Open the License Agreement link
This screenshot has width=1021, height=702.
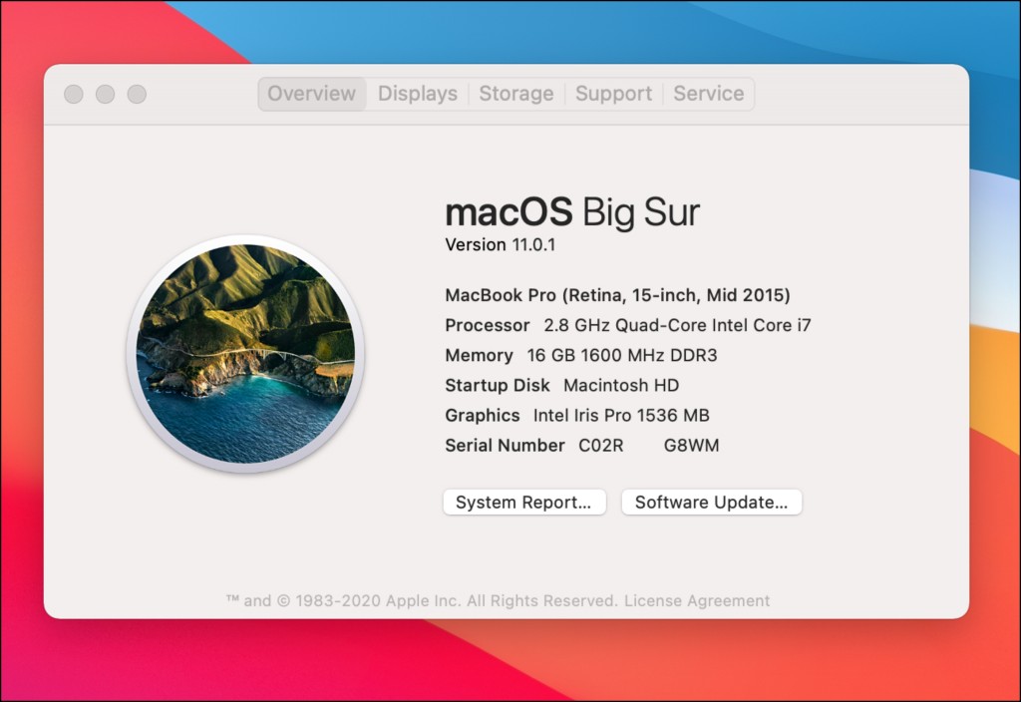coord(697,600)
